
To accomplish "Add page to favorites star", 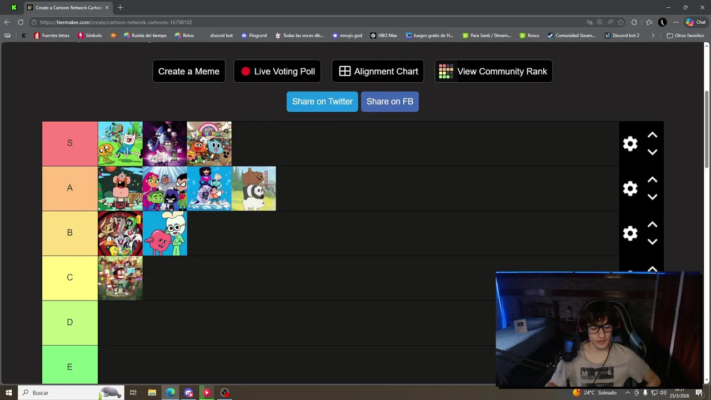I will pos(620,22).
